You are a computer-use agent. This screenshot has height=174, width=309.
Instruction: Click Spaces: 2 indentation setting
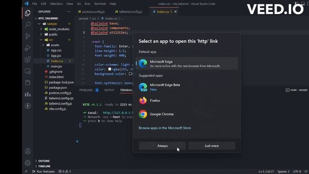(x=283, y=172)
